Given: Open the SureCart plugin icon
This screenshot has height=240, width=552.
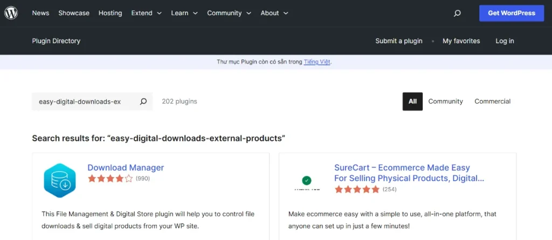Looking at the screenshot, I should click(x=307, y=183).
